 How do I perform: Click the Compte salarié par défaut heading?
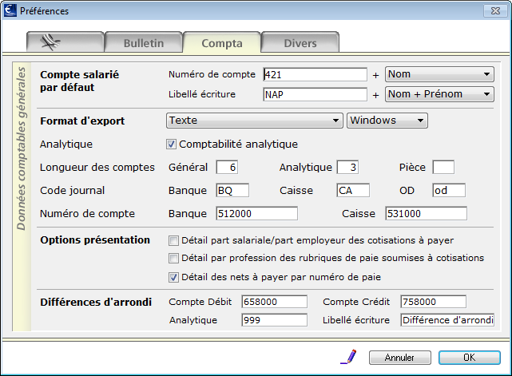(79, 81)
